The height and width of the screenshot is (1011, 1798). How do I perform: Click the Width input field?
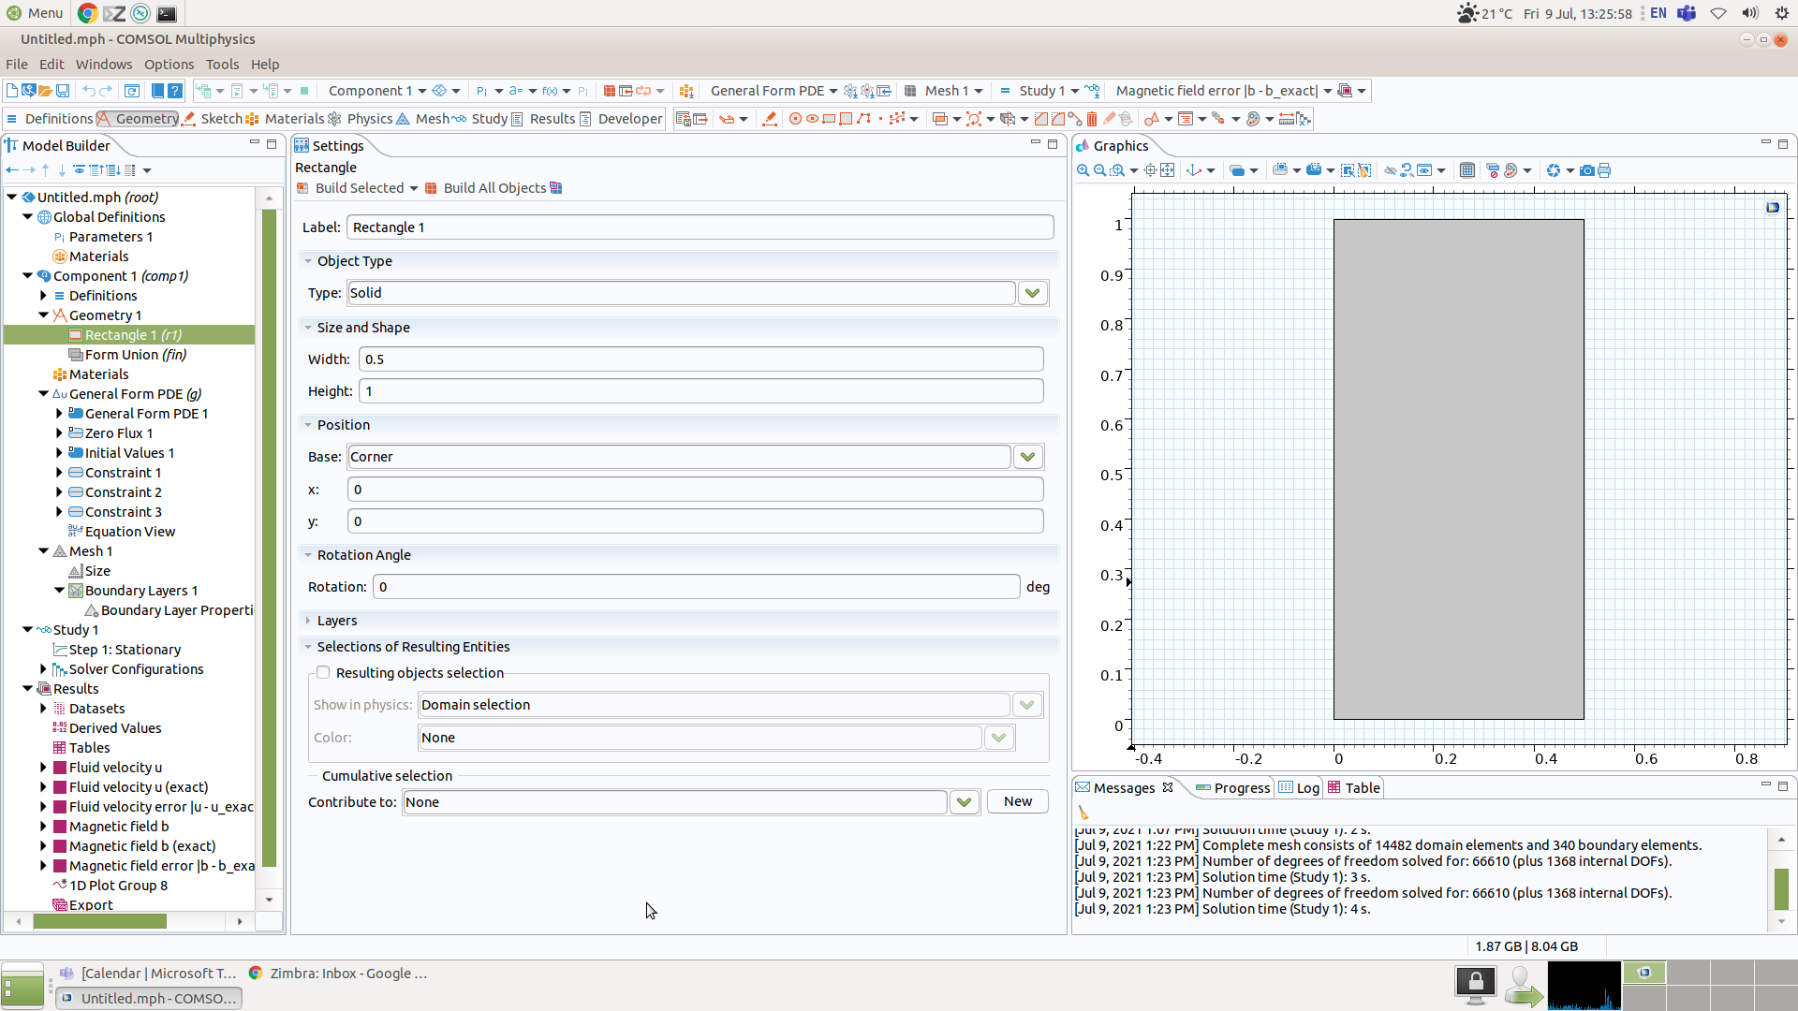(x=700, y=359)
